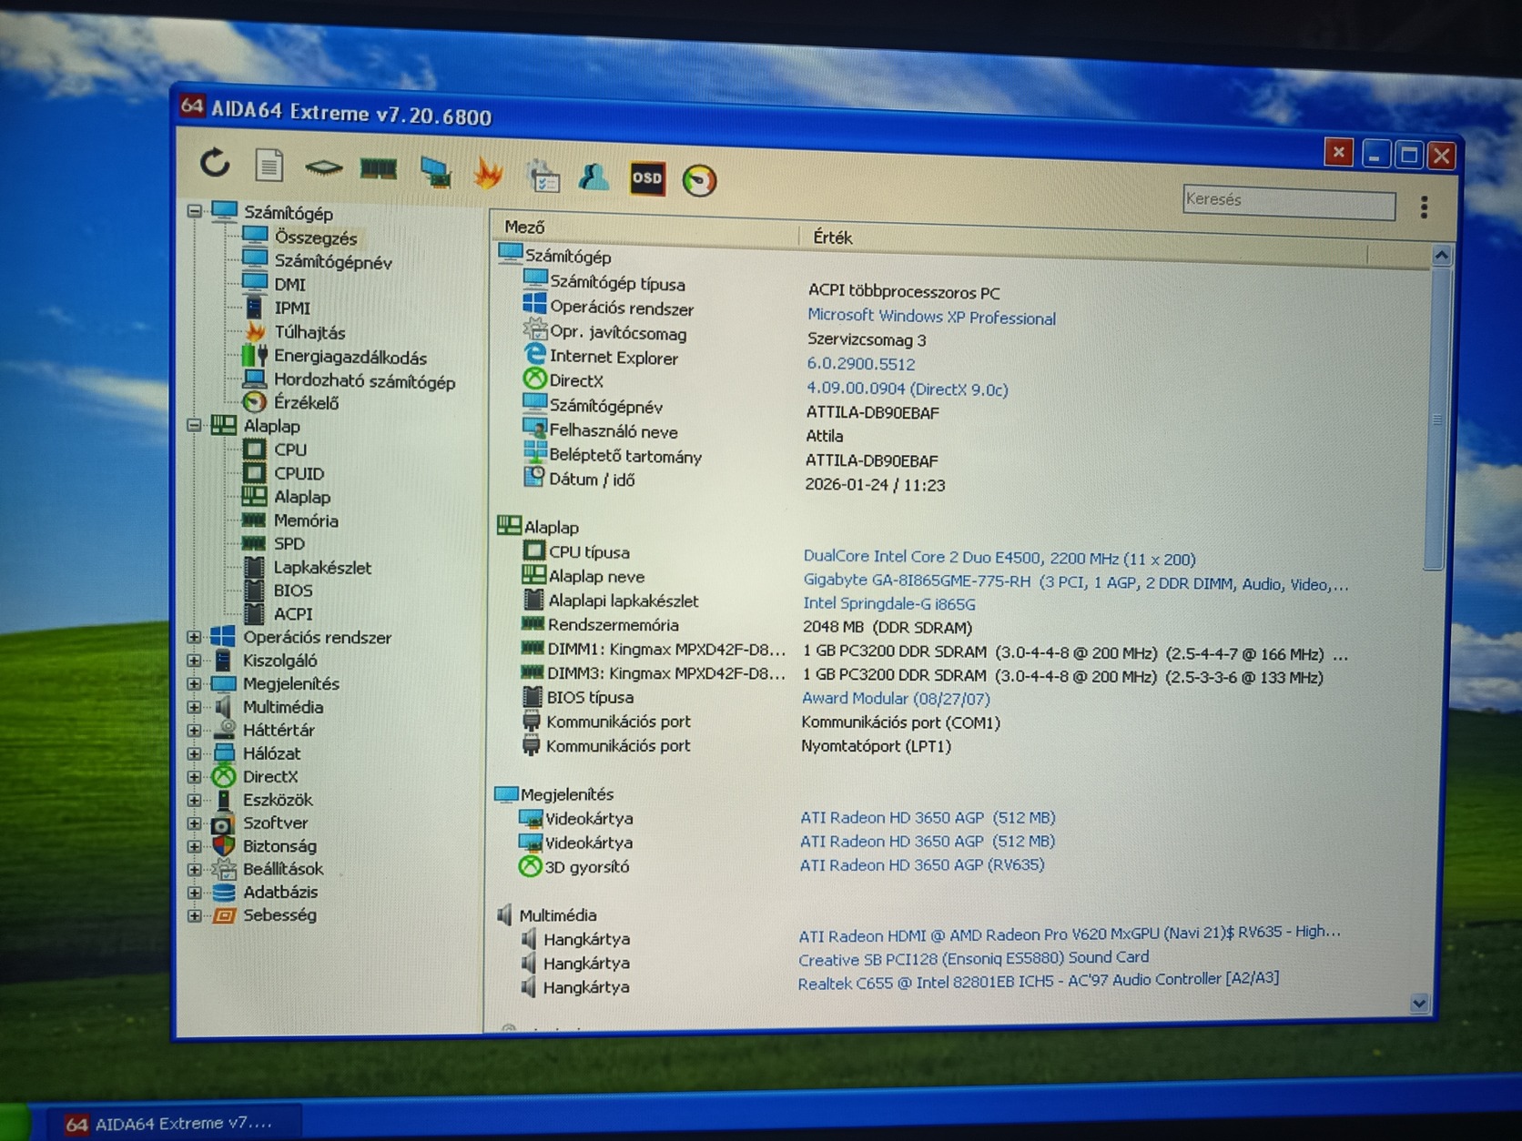Open the Intel Springdale-G i865G link
Screen dimensions: 1522x1141
(888, 603)
